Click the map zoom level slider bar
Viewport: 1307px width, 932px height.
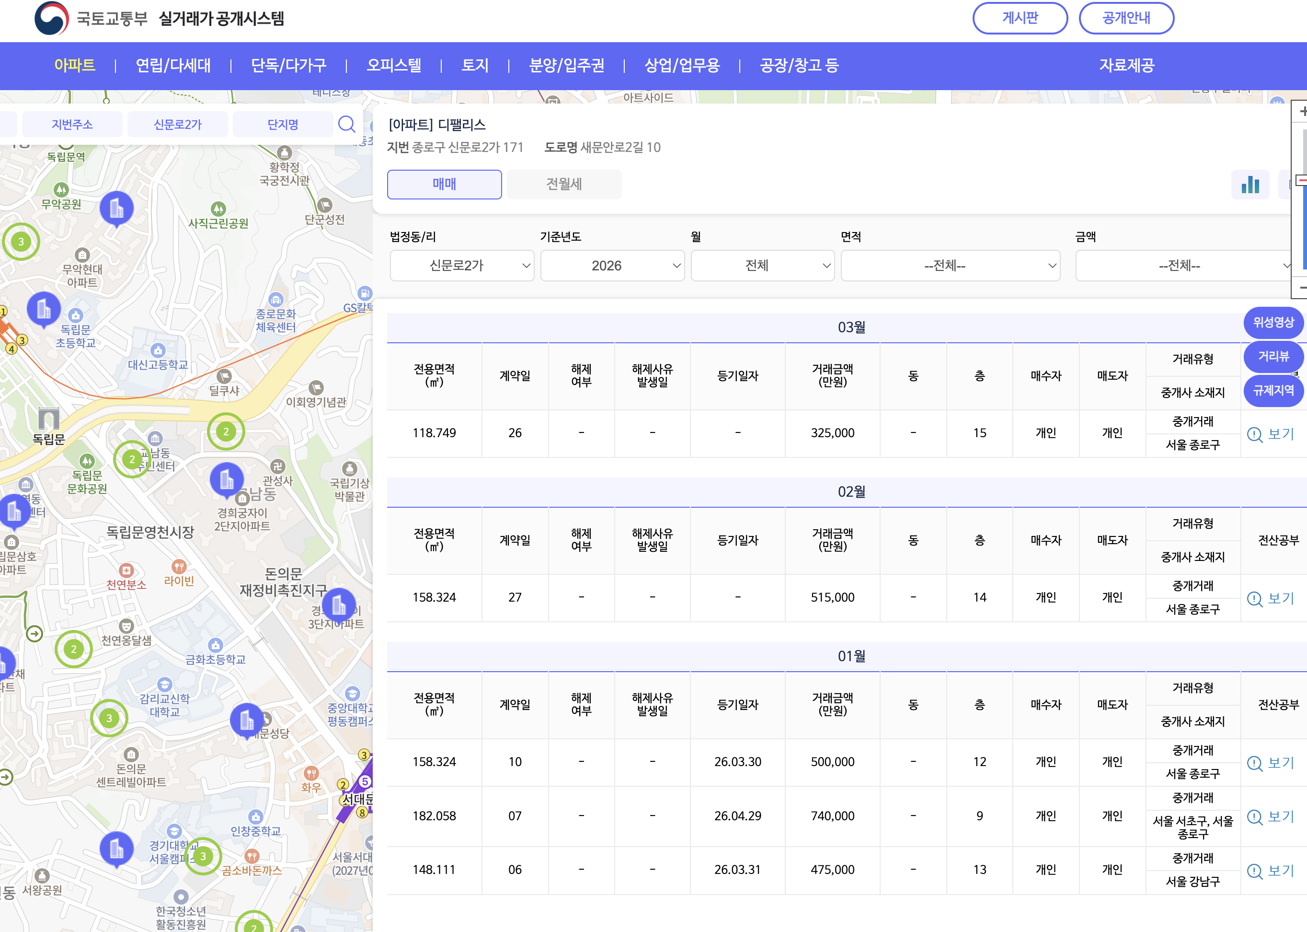tap(1304, 201)
